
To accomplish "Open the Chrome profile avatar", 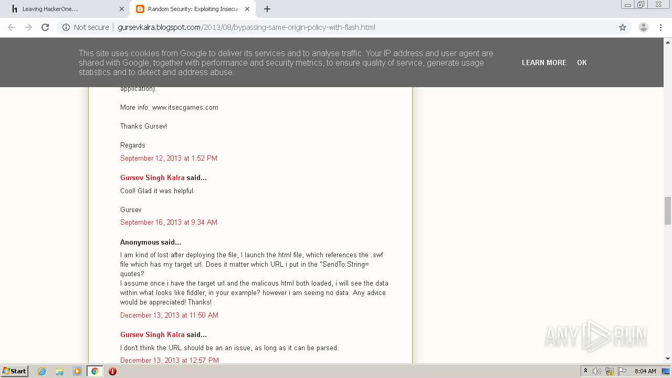I will 643,27.
